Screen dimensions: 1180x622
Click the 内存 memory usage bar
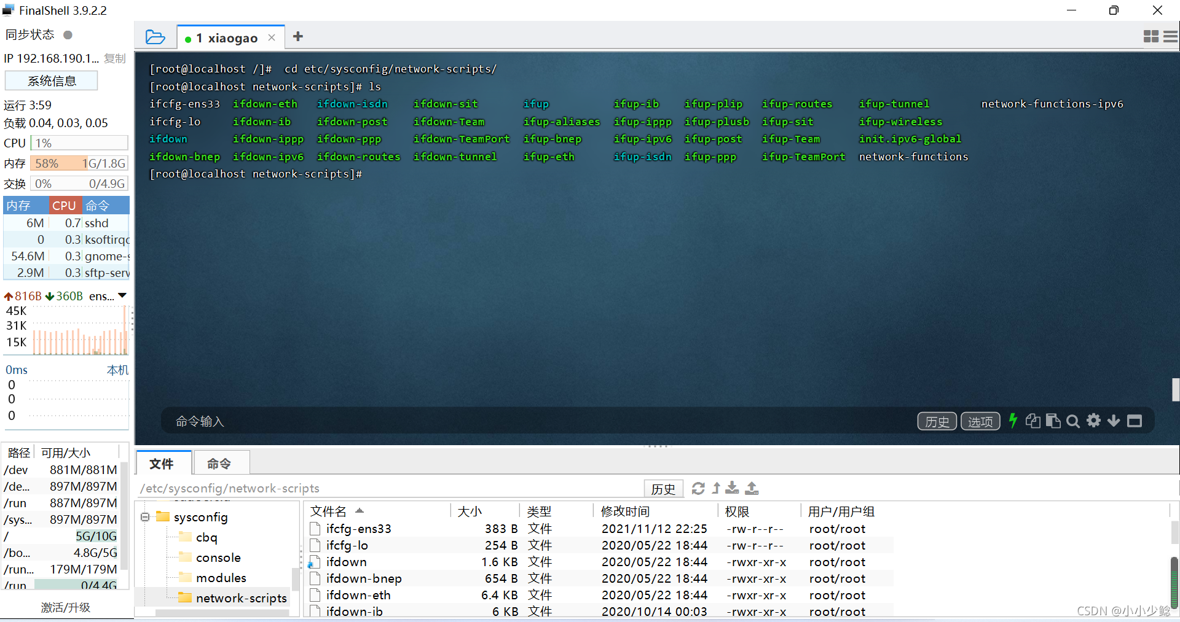[79, 163]
